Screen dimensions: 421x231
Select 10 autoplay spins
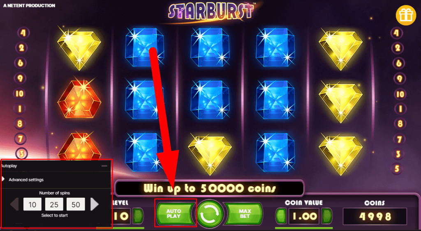(32, 204)
